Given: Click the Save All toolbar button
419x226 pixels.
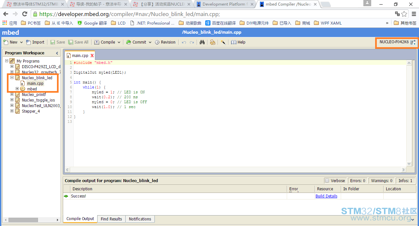Looking at the screenshot, I should [78, 42].
